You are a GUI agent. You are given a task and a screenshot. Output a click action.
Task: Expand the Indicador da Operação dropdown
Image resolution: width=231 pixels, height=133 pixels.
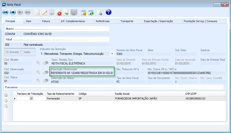pos(112,53)
